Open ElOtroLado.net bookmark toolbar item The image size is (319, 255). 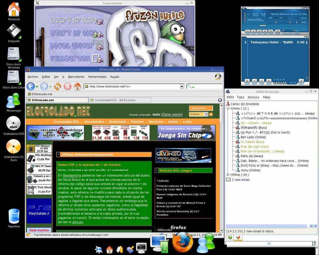[x=40, y=94]
